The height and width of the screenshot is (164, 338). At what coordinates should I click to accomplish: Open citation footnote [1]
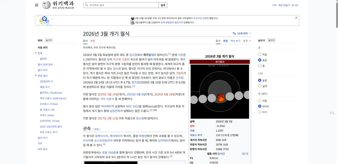(x=170, y=54)
